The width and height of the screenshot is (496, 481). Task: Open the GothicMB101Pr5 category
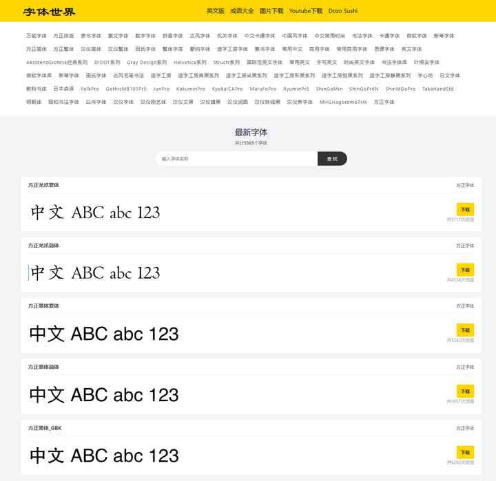point(126,89)
